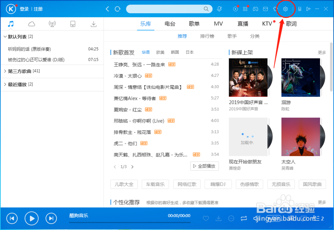Refresh the page with the reload icon
The image size is (334, 230).
[118, 9]
